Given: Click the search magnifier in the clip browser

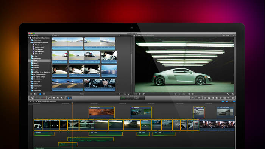Looking at the screenshot, I should tap(119, 36).
